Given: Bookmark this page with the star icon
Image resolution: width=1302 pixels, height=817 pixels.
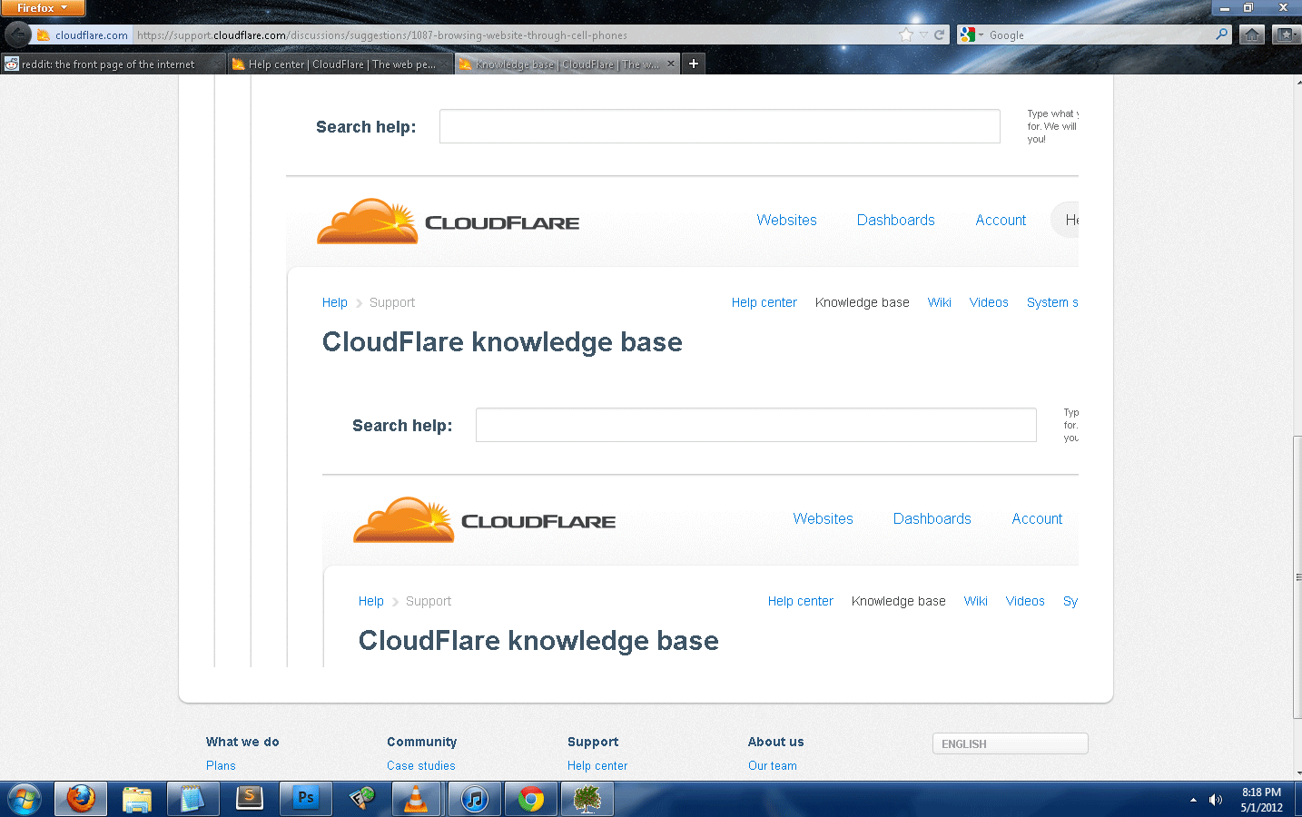Looking at the screenshot, I should (906, 34).
